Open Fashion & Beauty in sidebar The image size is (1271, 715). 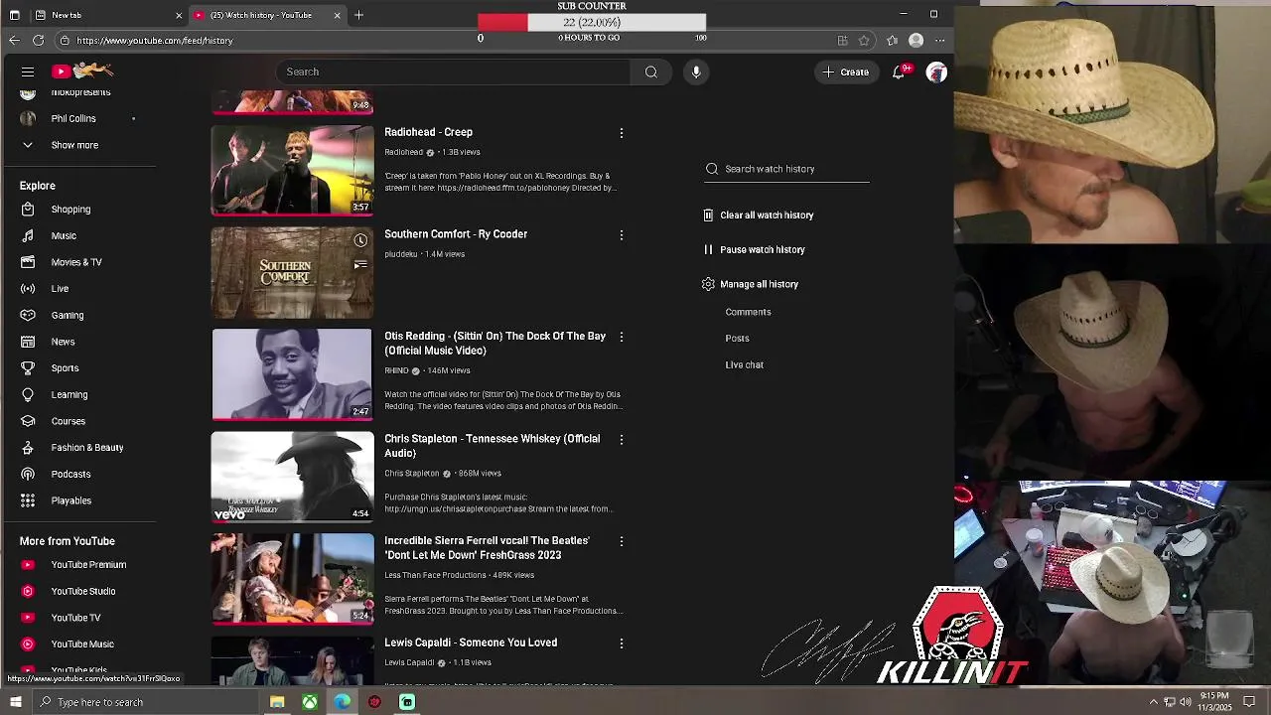point(87,448)
